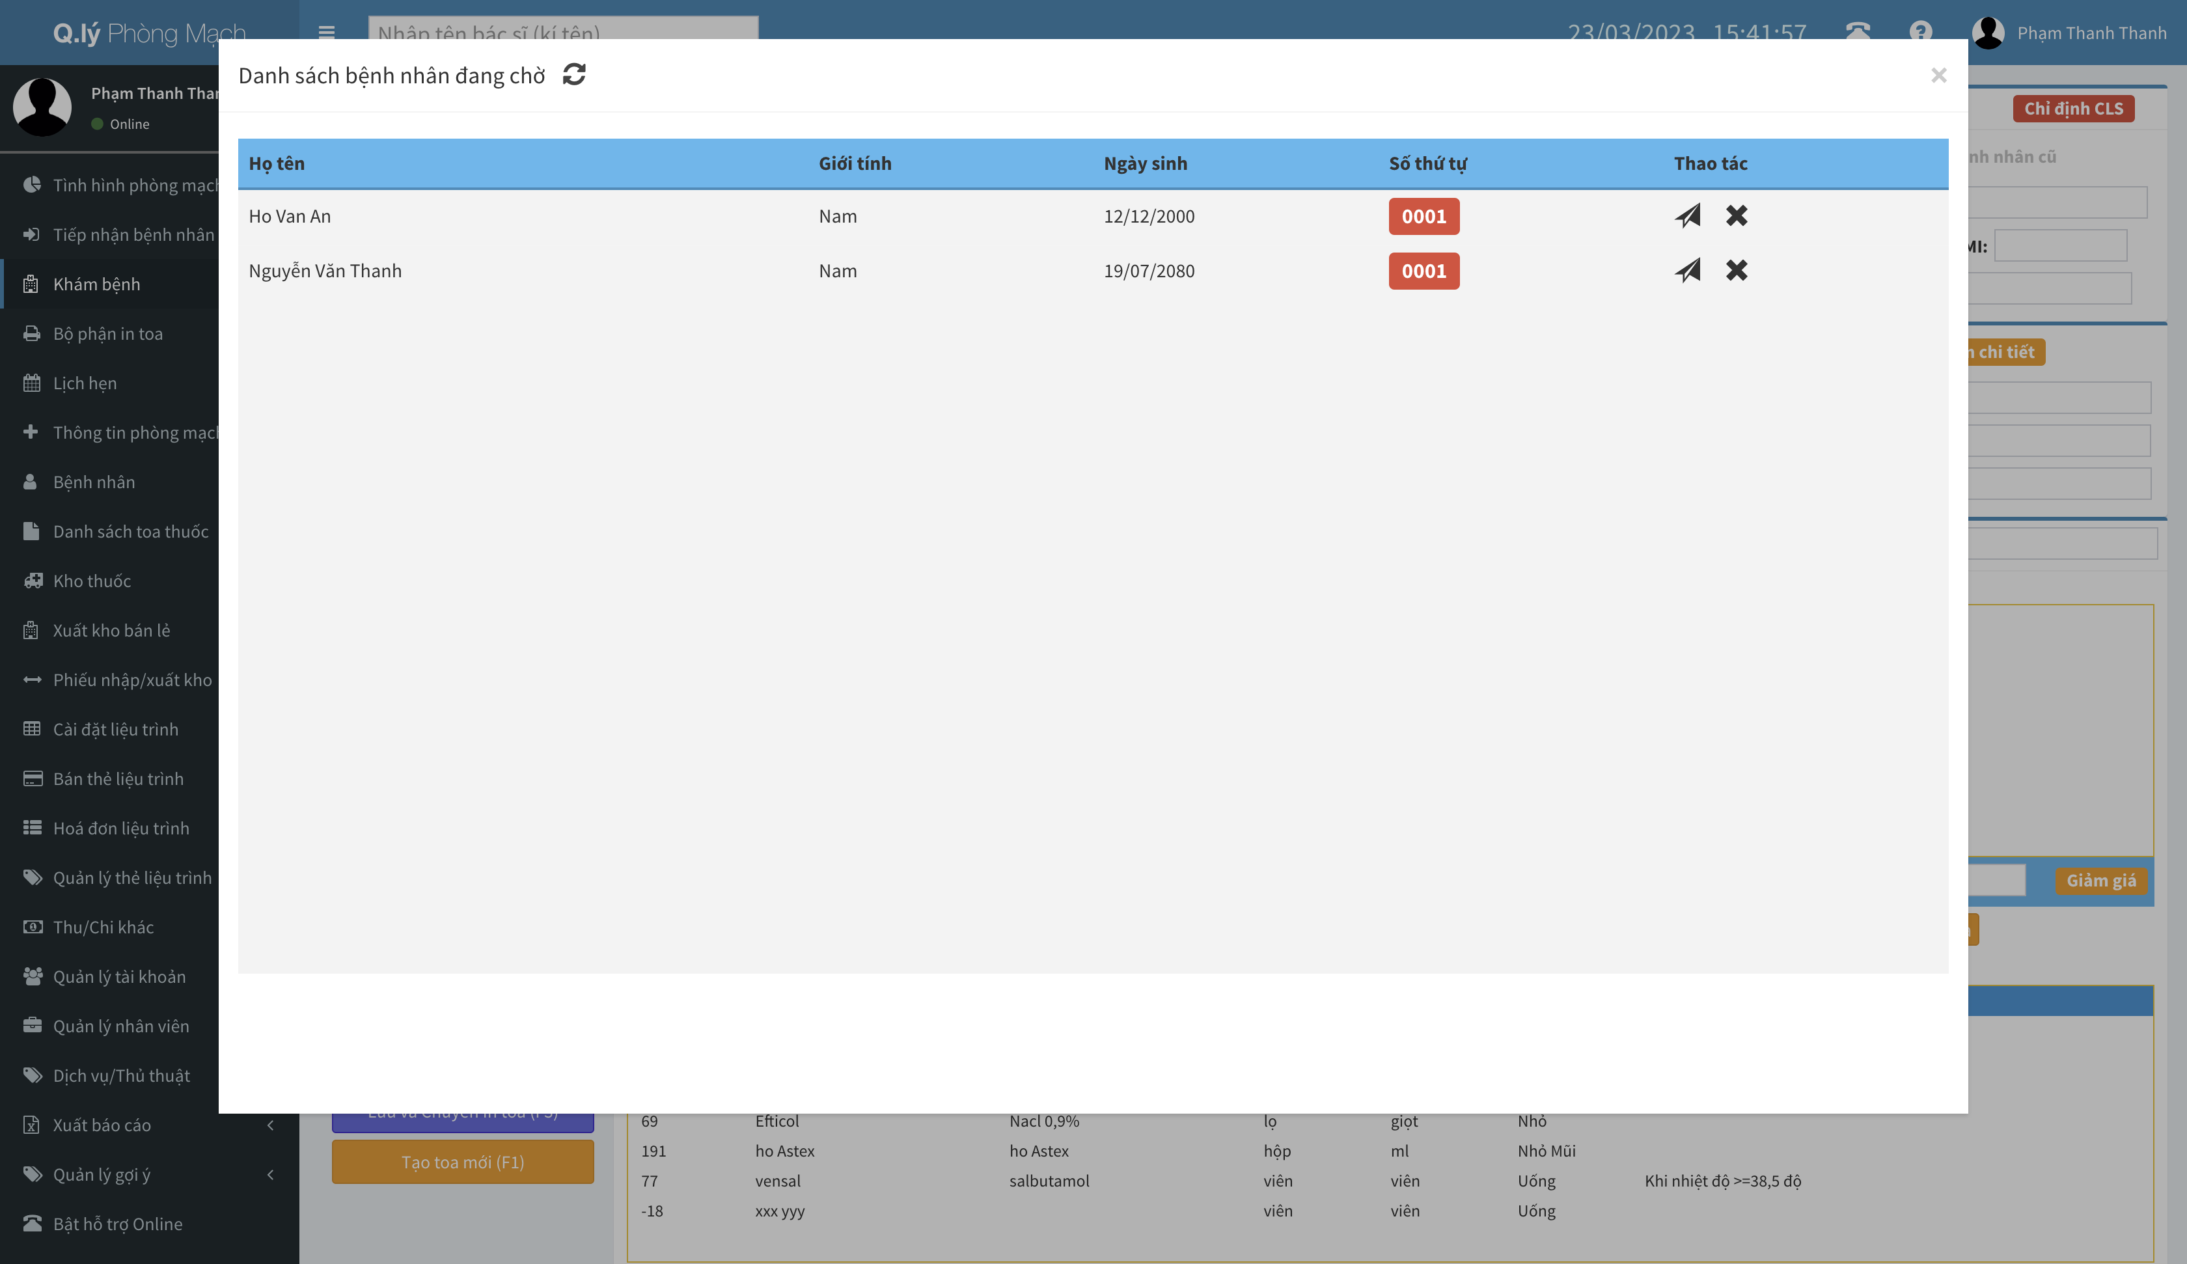The image size is (2187, 1264).
Task: Close the waiting patients dialog
Action: [1939, 76]
